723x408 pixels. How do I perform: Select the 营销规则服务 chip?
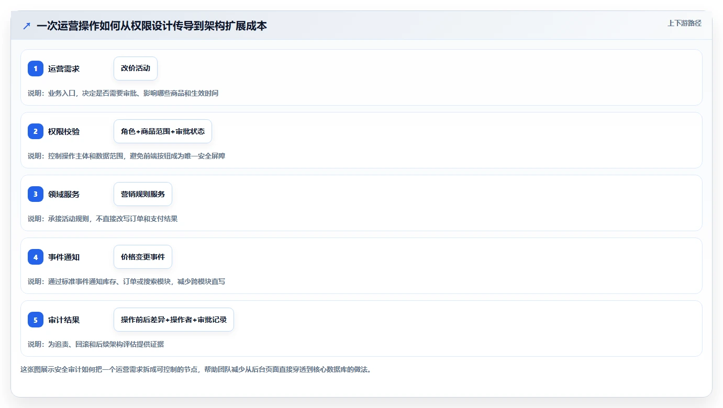[143, 194]
